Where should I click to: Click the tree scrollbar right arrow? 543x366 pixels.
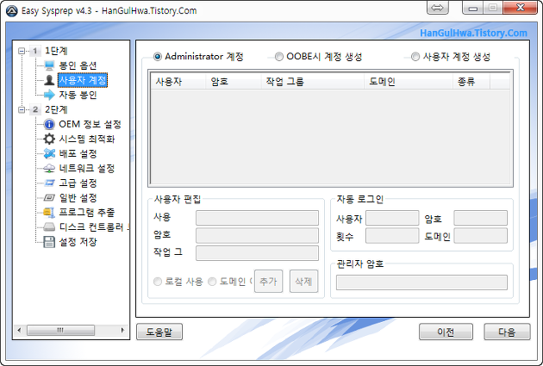122,330
